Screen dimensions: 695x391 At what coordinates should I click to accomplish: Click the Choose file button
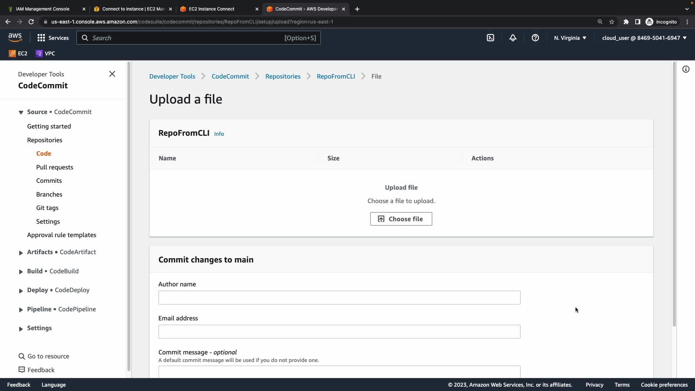tap(401, 219)
